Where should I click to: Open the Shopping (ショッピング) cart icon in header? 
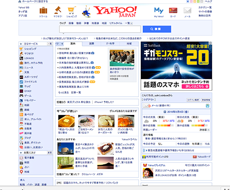(72, 11)
